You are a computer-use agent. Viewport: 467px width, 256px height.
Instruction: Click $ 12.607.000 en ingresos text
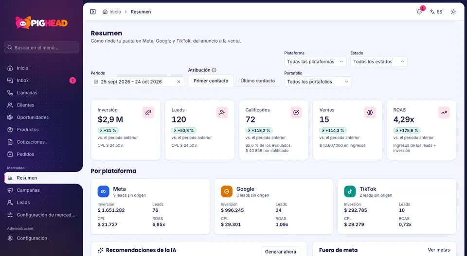342,145
